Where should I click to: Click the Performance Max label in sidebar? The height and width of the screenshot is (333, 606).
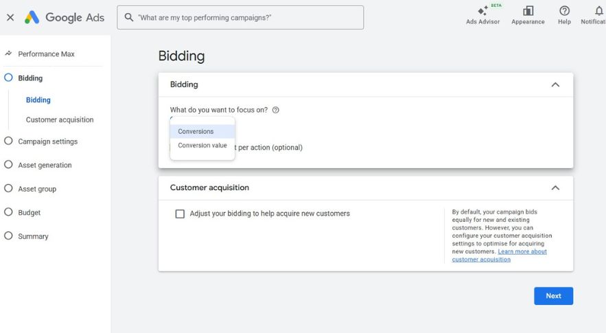click(47, 54)
